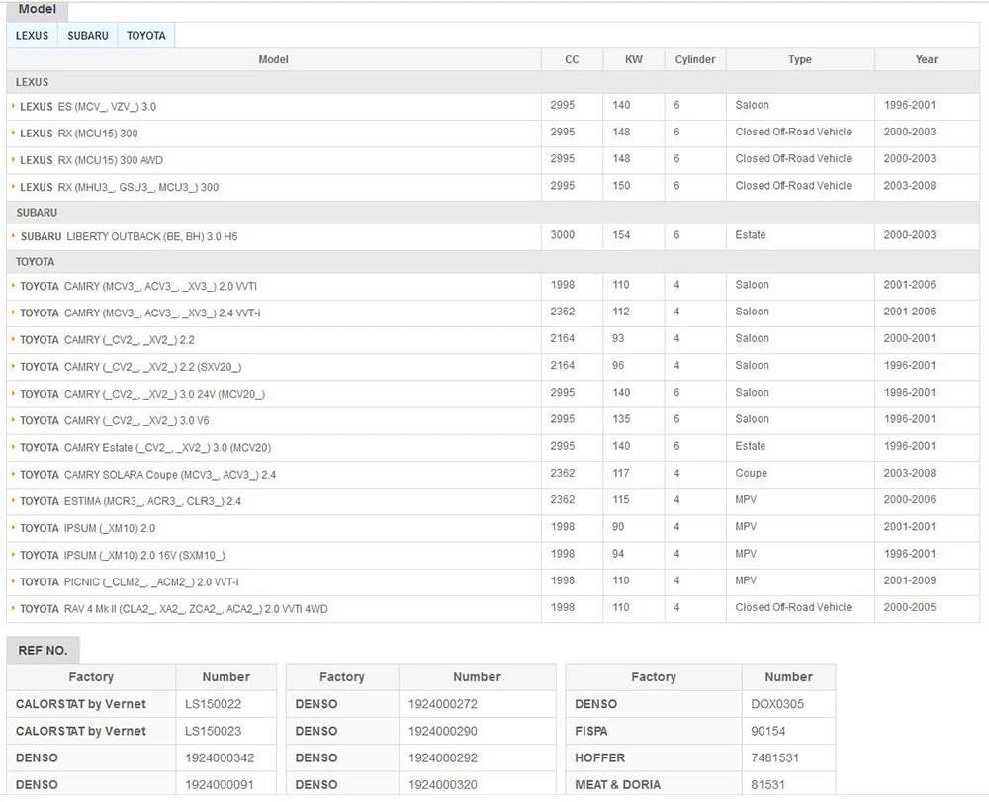Select DENSO number 1924000272
989x802 pixels.
[x=443, y=704]
